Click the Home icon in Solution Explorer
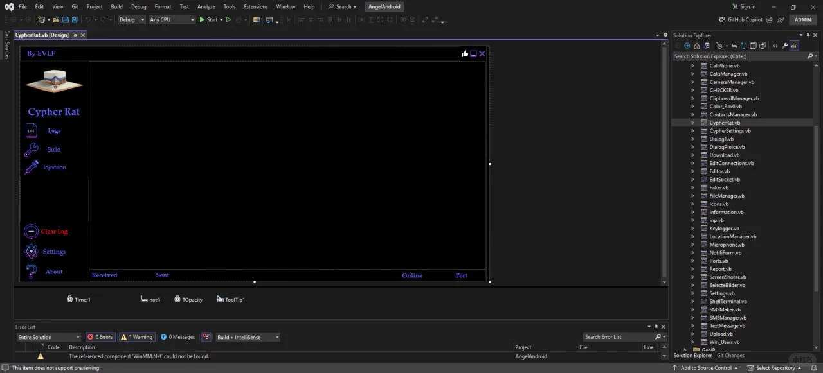823x373 pixels. tap(696, 46)
